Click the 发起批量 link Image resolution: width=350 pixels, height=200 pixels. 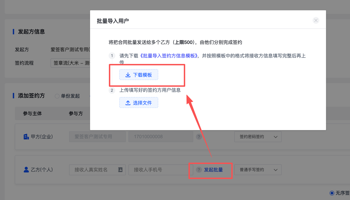tap(213, 170)
